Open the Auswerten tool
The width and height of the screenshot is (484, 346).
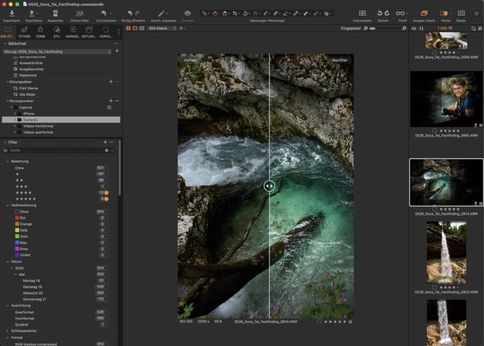55,13
